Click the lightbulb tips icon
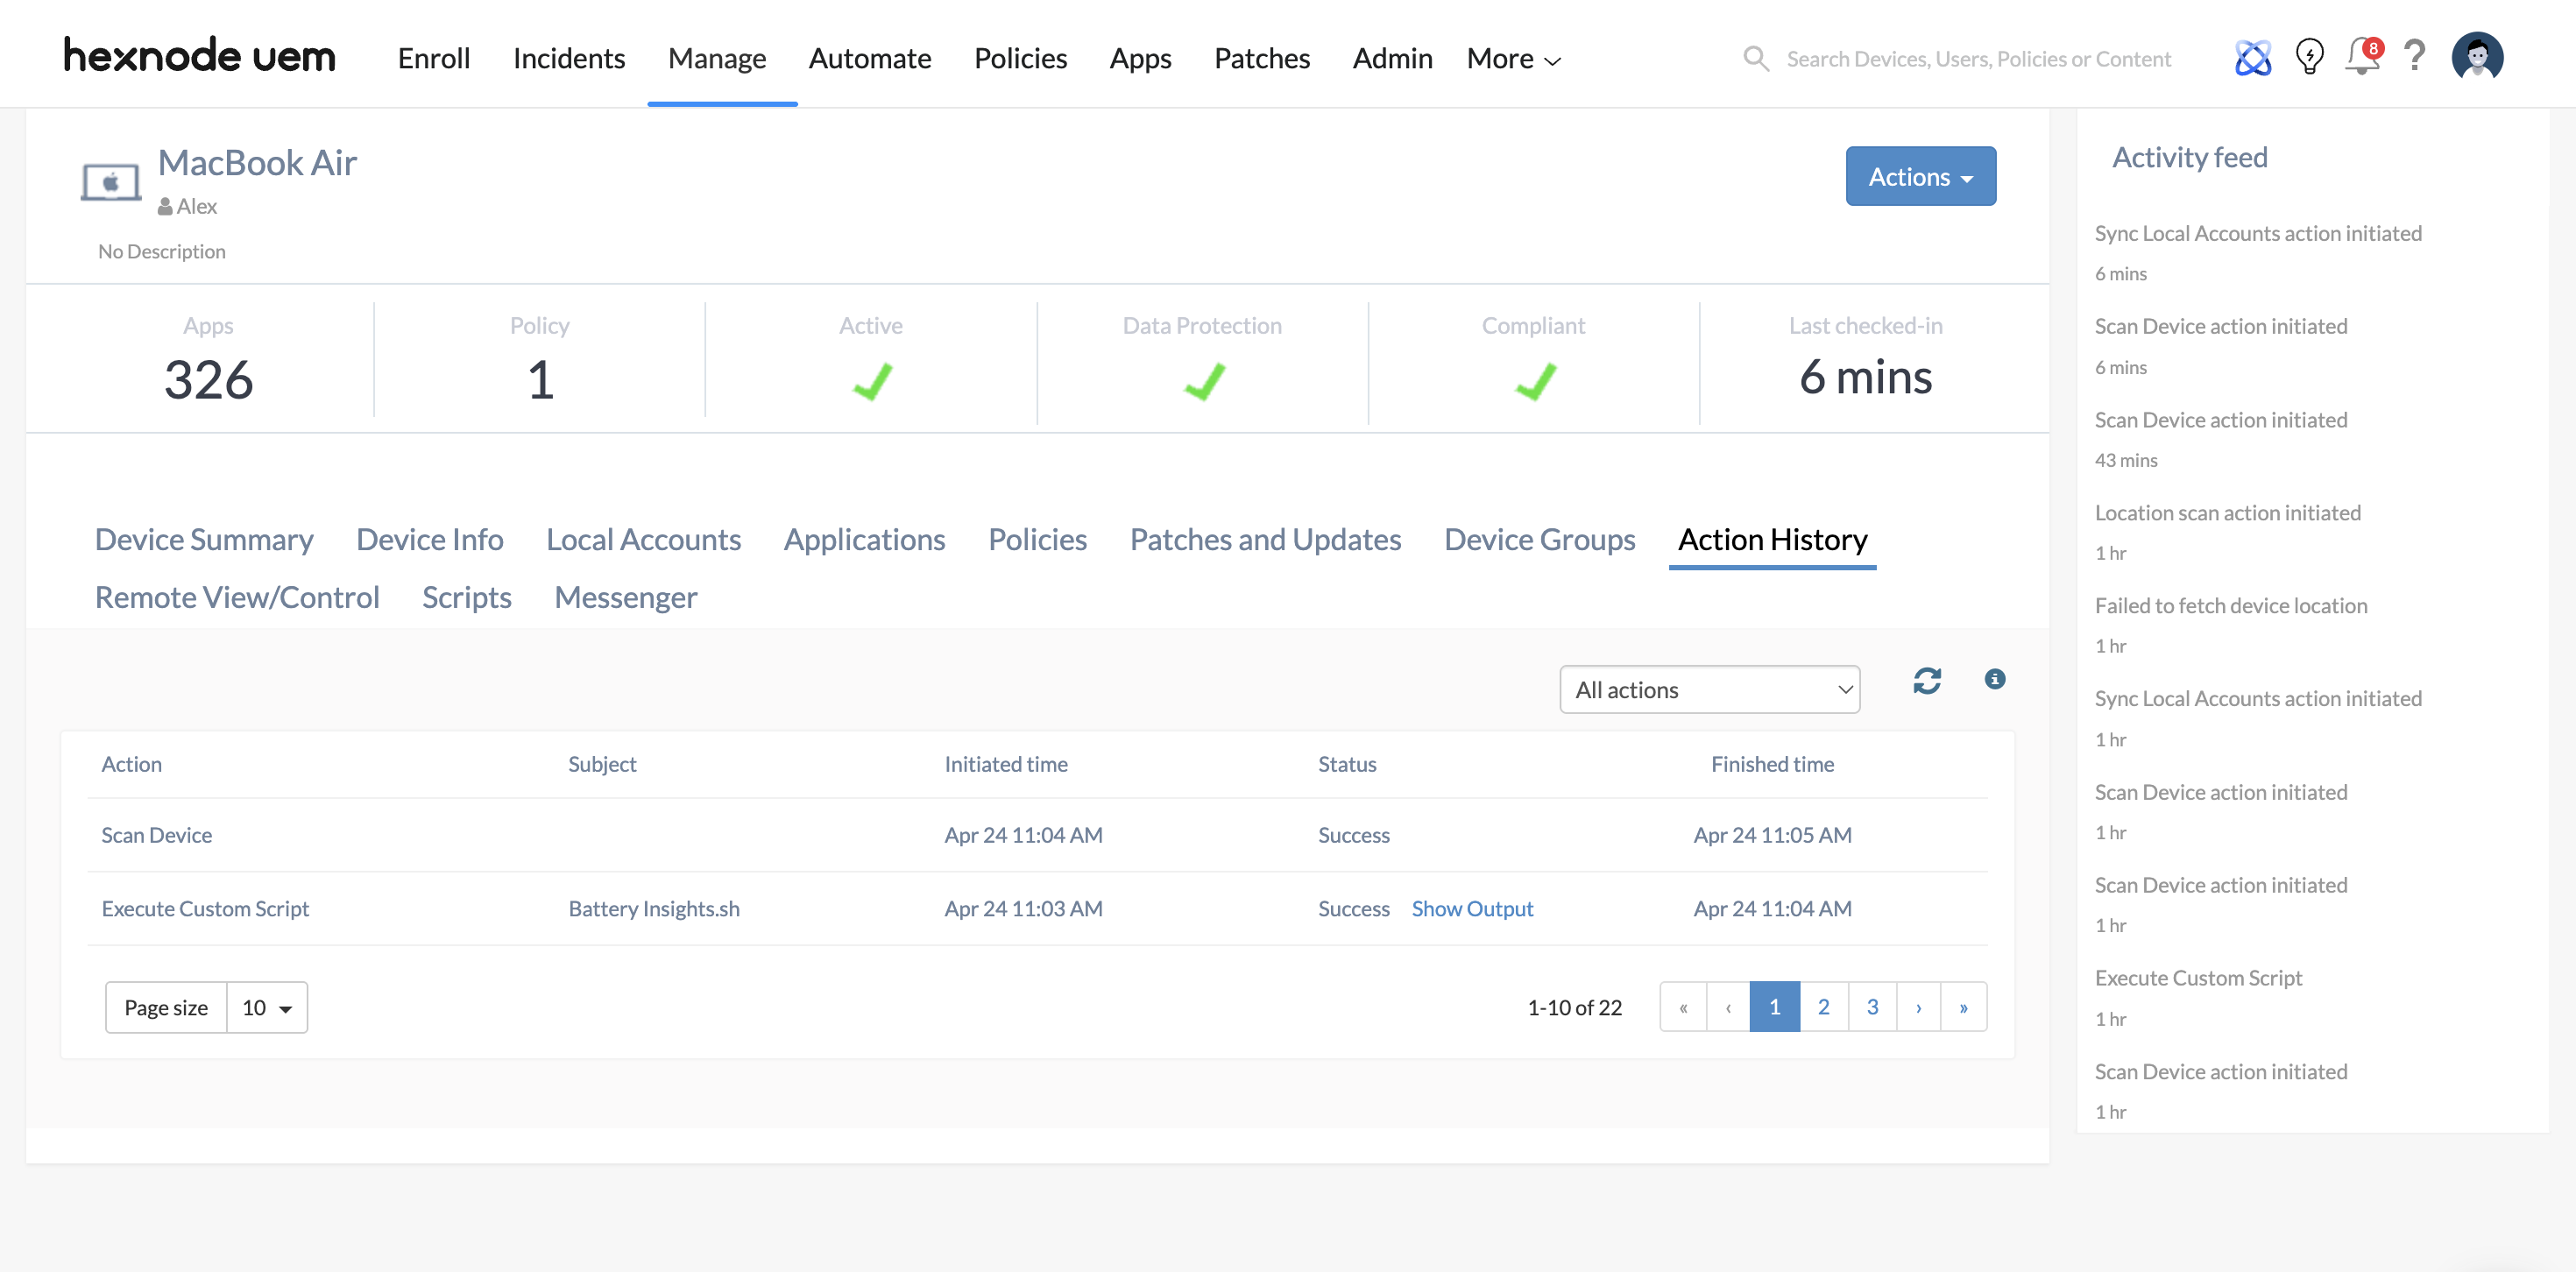 (x=2309, y=57)
